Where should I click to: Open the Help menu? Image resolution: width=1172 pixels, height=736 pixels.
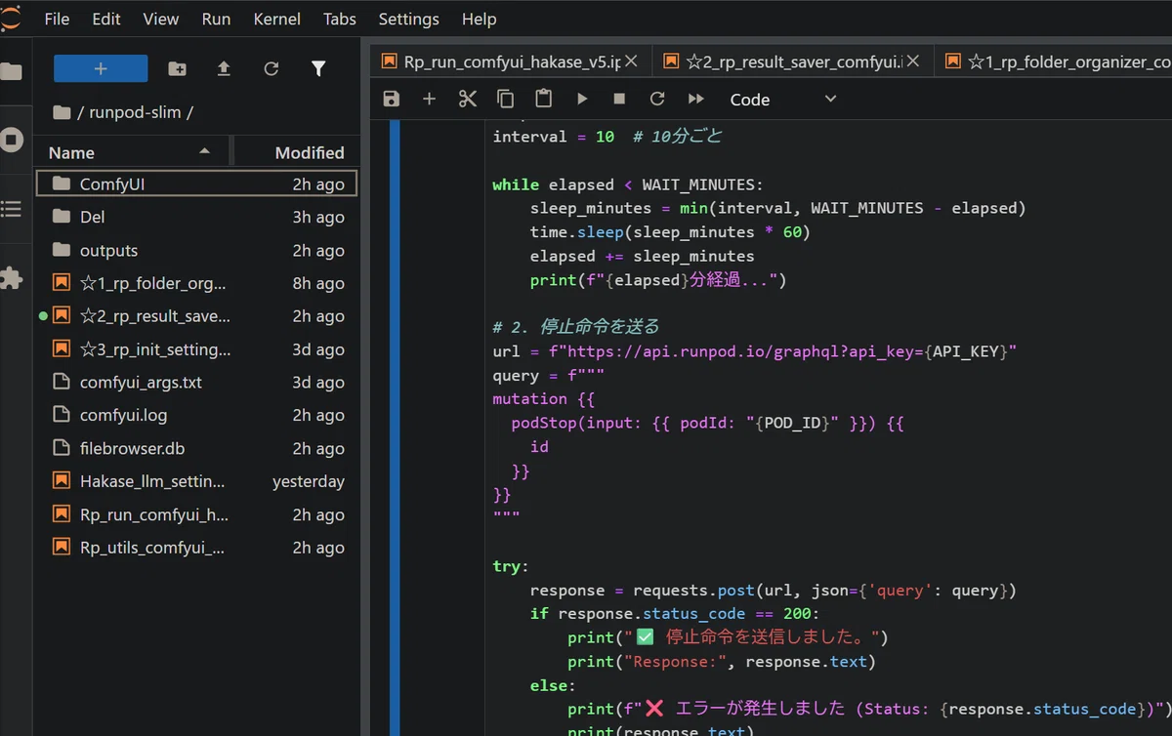pyautogui.click(x=479, y=19)
